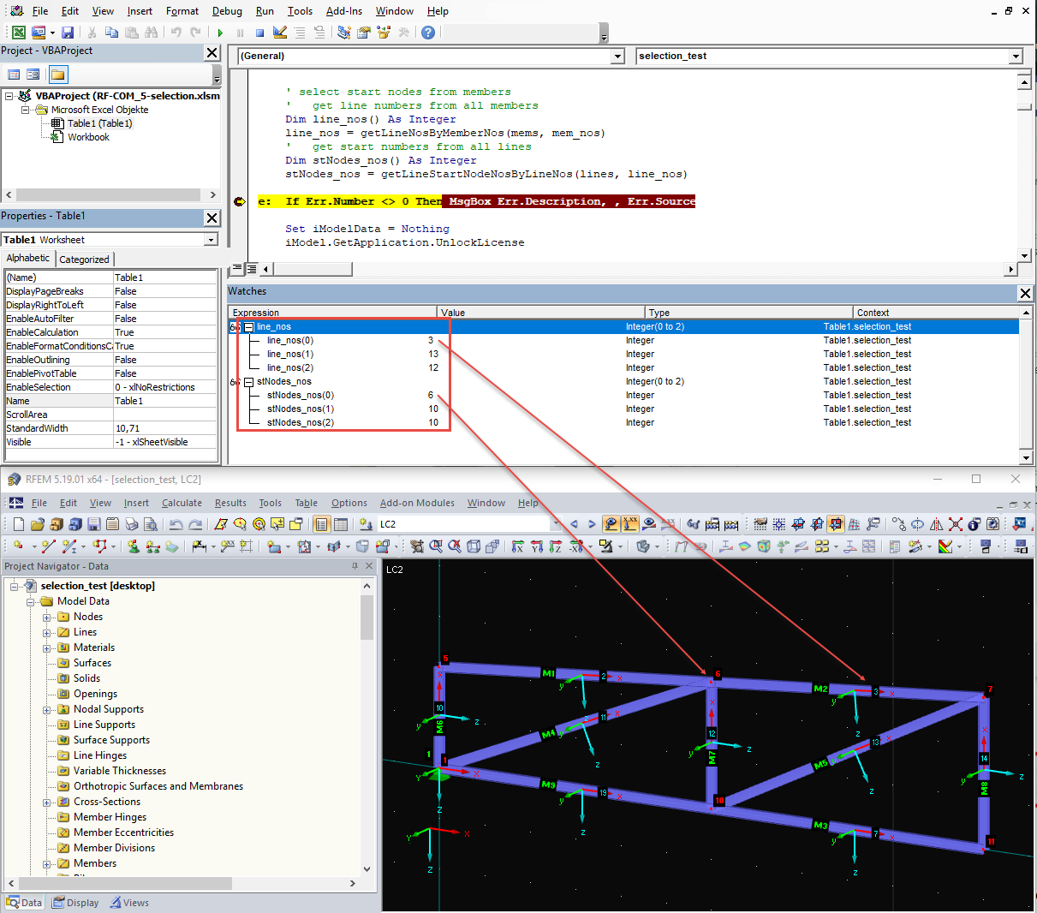The image size is (1037, 913).
Task: Stop execution using the blue Reset square icon
Action: tap(260, 33)
